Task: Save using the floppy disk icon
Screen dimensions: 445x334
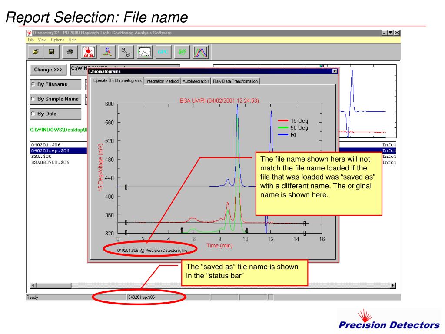Action: [x=51, y=52]
